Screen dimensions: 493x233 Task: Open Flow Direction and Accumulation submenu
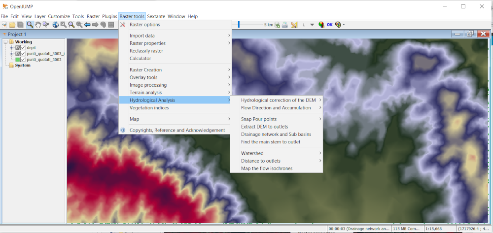pos(277,108)
